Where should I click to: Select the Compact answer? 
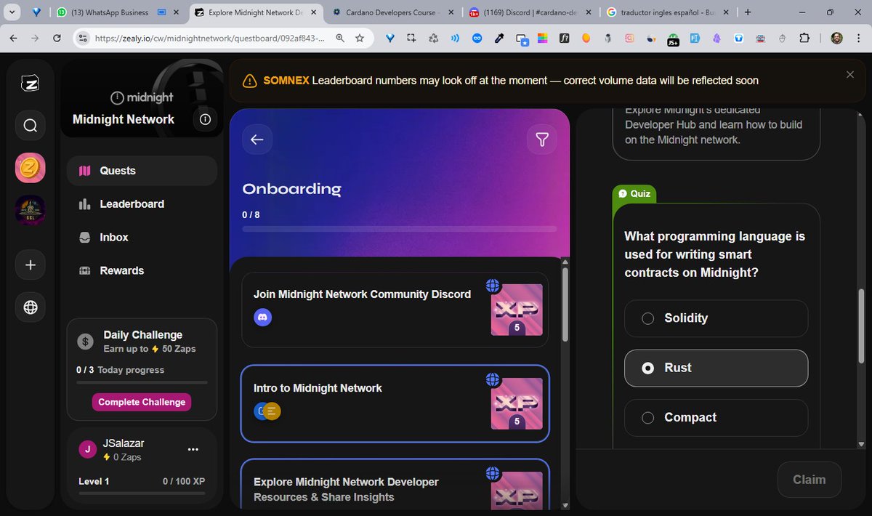click(716, 417)
